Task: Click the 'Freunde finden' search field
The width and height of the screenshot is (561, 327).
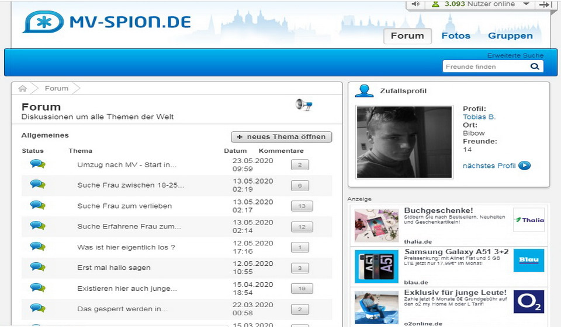Action: [x=485, y=66]
